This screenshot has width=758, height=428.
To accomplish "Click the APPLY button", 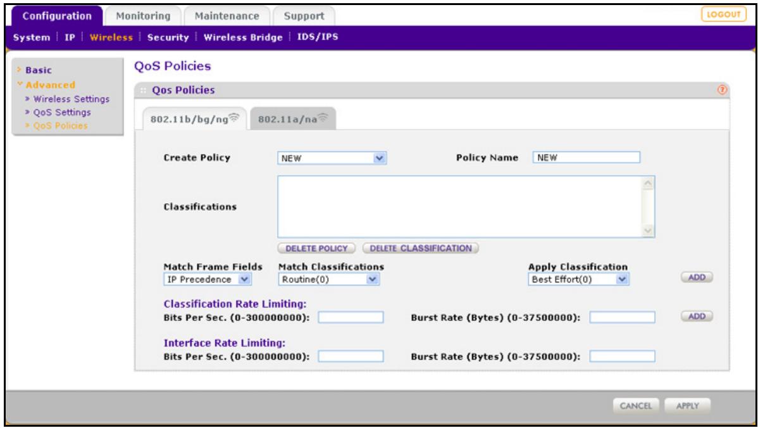I will pos(687,406).
